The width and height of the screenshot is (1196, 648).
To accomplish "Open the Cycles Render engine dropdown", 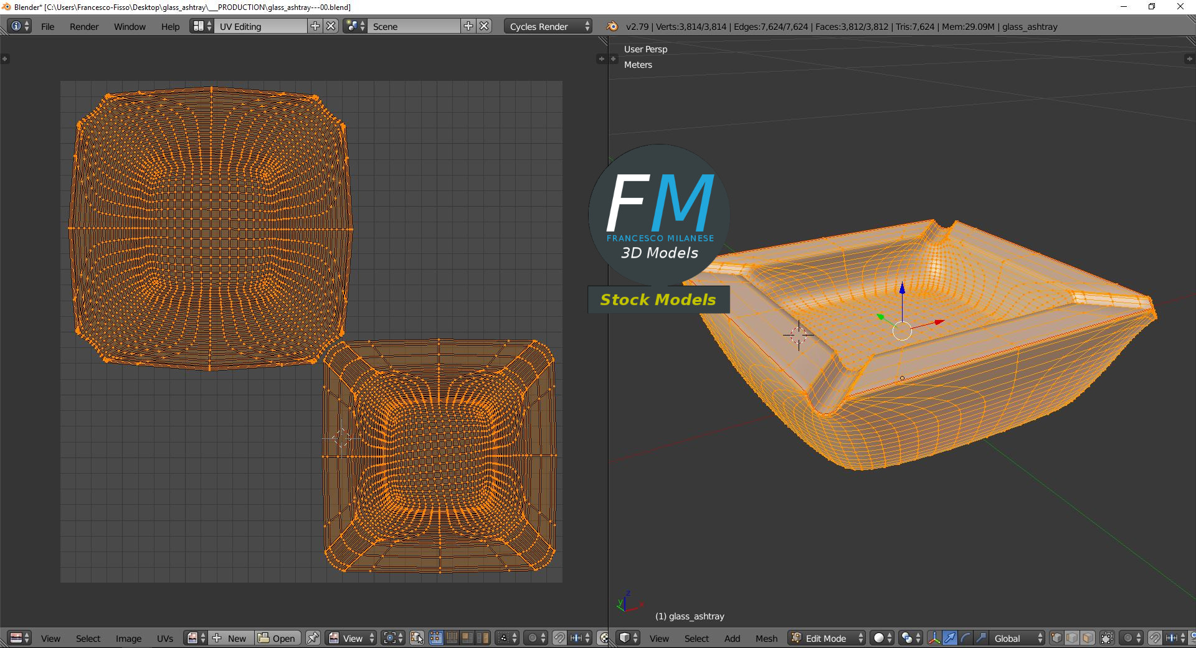I will tap(548, 26).
